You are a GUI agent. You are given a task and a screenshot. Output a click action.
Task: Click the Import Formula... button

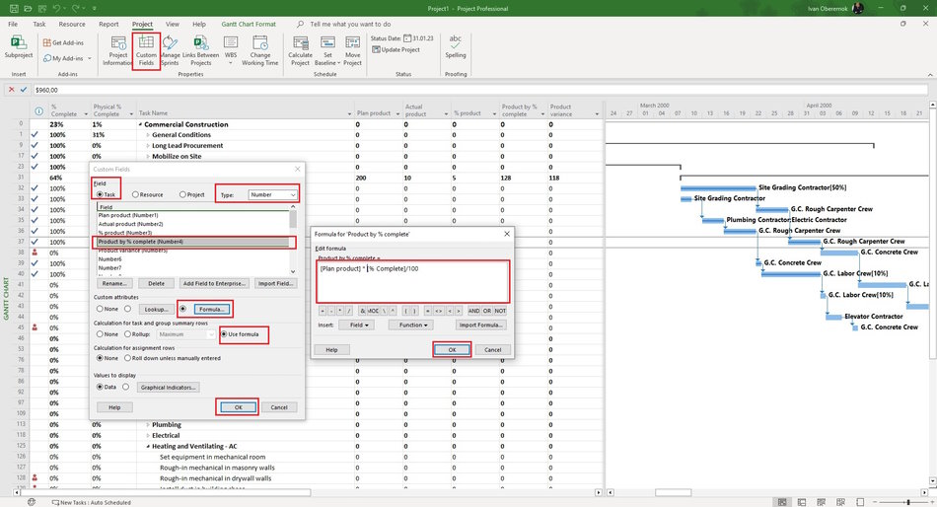point(480,326)
